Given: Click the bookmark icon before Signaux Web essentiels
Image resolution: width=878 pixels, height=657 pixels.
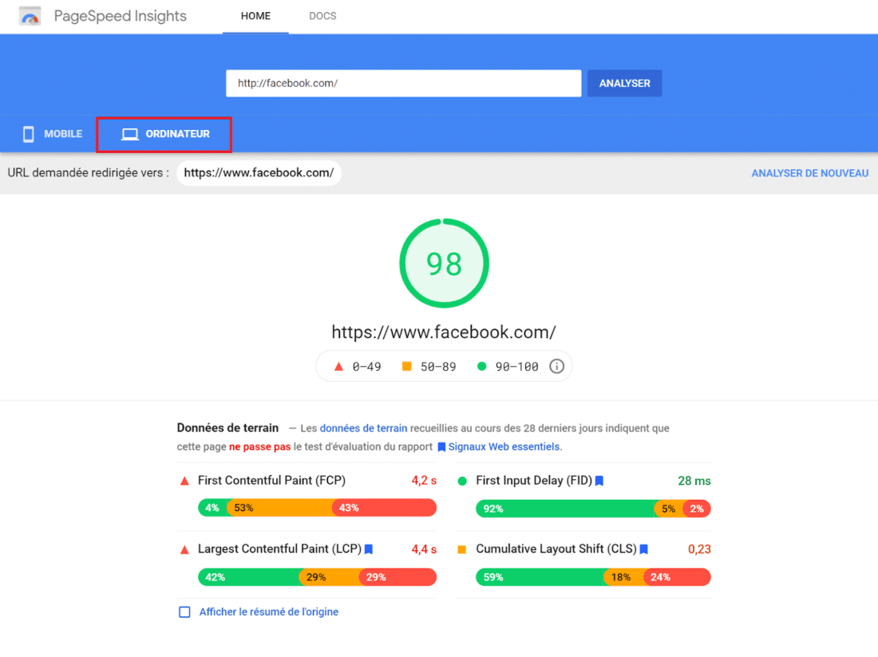Looking at the screenshot, I should coord(441,447).
